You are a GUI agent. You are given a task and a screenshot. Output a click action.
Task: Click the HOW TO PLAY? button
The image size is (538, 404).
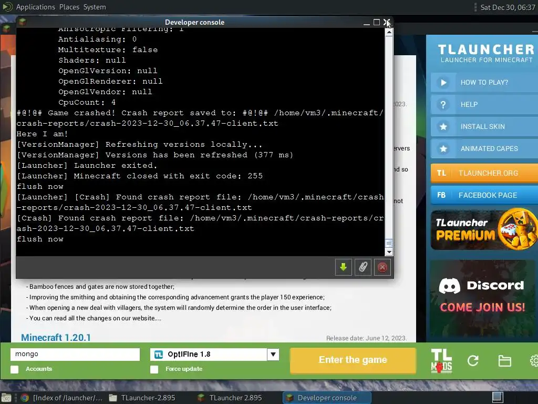pos(484,83)
